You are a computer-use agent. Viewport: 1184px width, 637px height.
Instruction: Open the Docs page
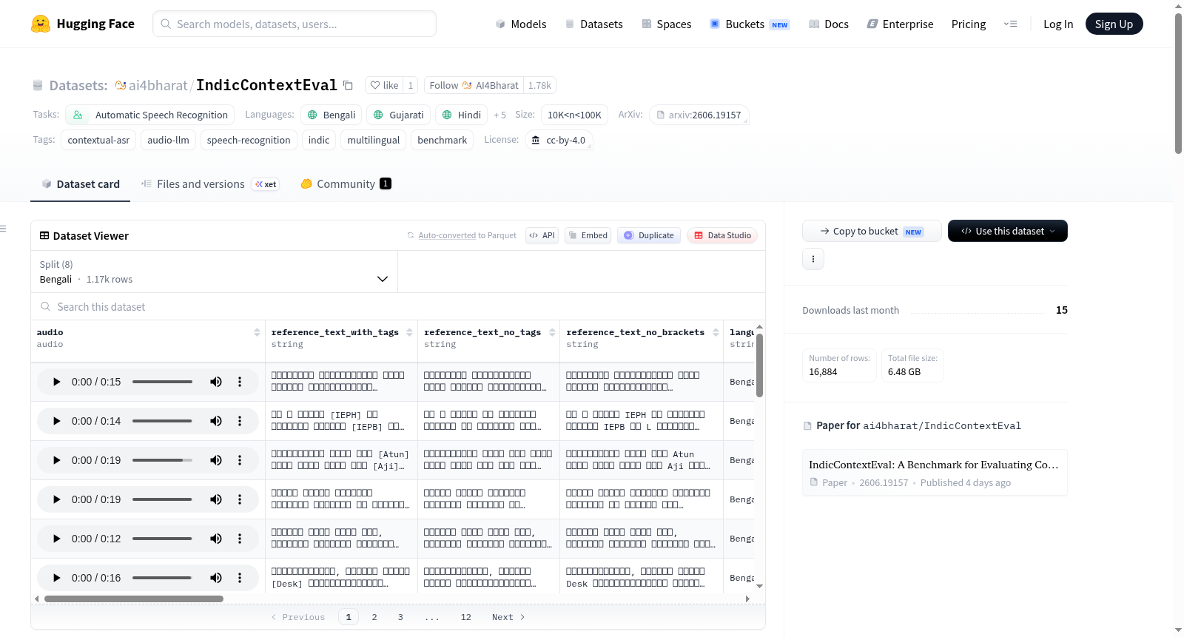point(828,24)
